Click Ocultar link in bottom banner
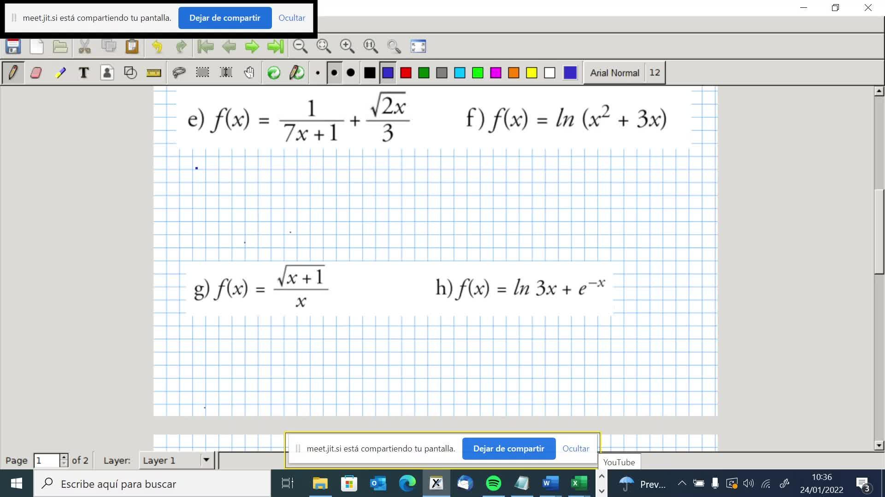Viewport: 885px width, 497px height. pyautogui.click(x=576, y=449)
